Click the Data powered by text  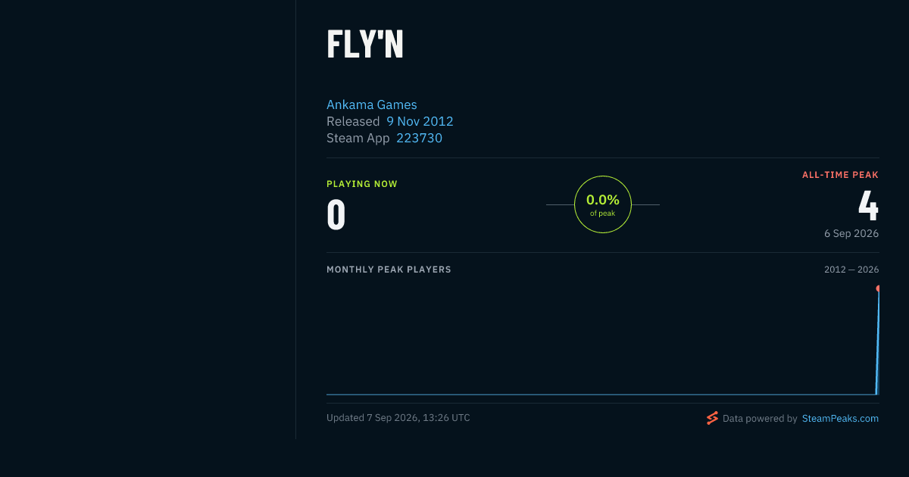coord(760,418)
